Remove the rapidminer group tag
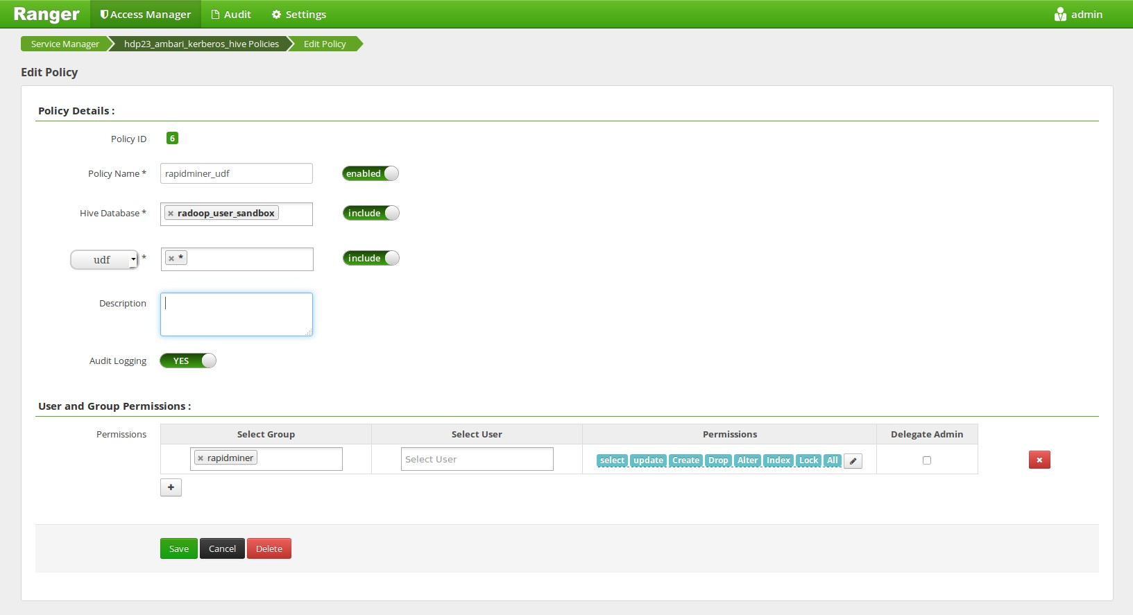 click(201, 458)
